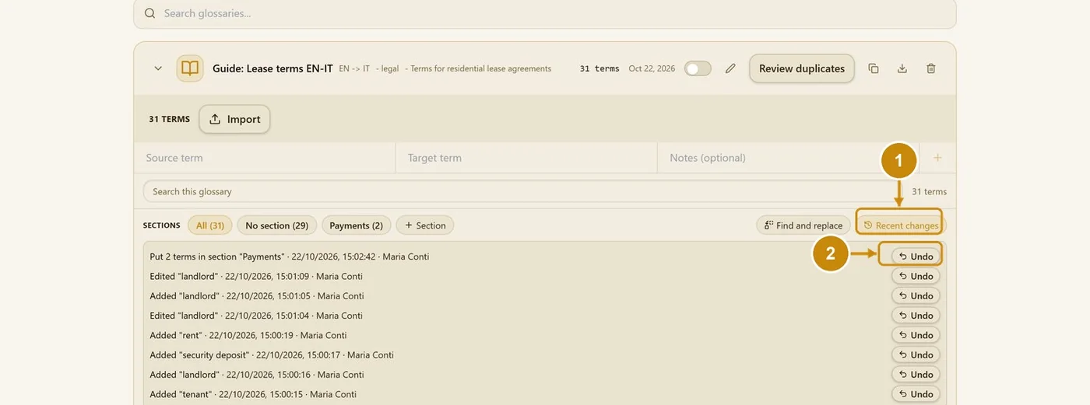
Task: Select the Payments (2) section filter
Action: pyautogui.click(x=356, y=225)
